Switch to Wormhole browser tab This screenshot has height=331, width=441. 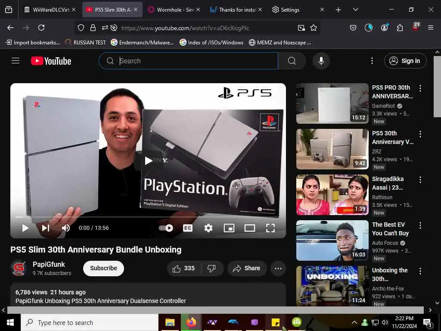pos(174,9)
